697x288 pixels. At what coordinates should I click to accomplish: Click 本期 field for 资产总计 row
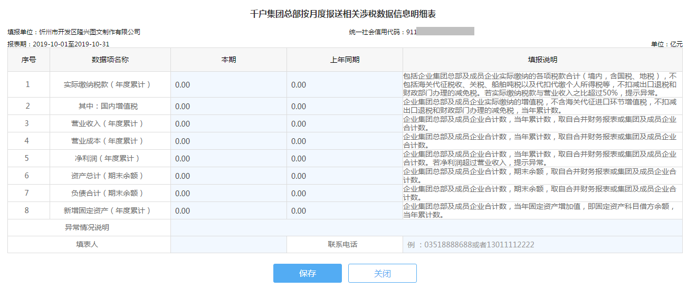click(x=228, y=176)
